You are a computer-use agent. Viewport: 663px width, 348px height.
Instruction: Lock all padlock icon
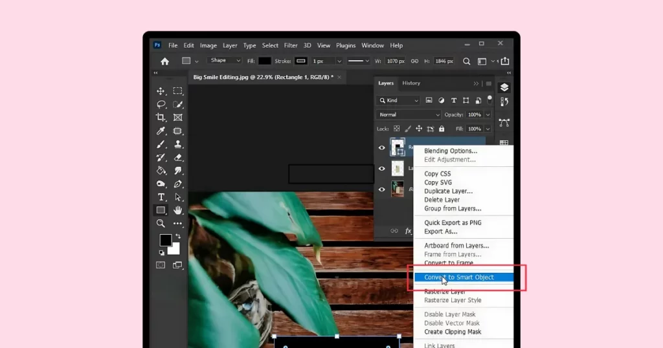(x=442, y=129)
